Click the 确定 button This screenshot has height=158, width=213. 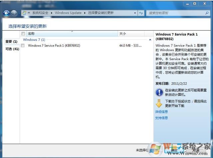coord(174,150)
